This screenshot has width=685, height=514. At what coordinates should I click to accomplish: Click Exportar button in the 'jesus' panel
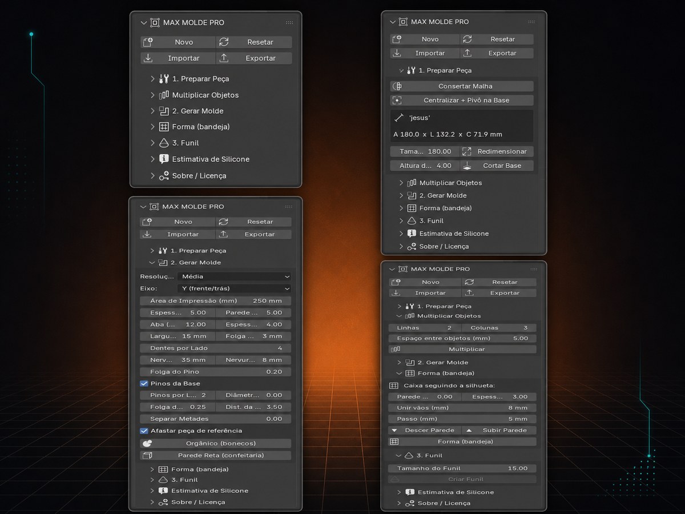496,53
